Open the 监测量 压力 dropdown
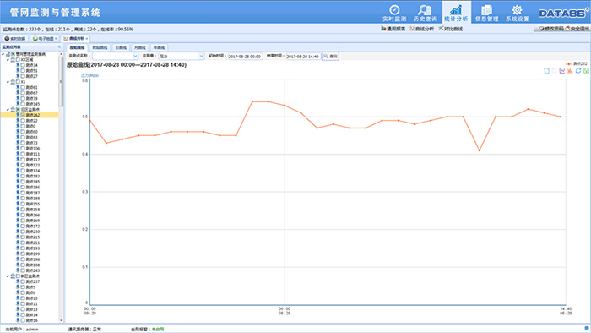 click(181, 56)
